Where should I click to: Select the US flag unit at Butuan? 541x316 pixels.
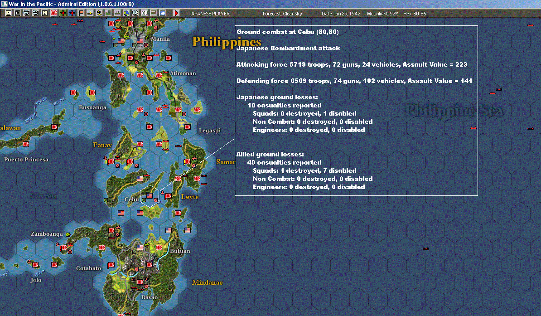(x=169, y=230)
